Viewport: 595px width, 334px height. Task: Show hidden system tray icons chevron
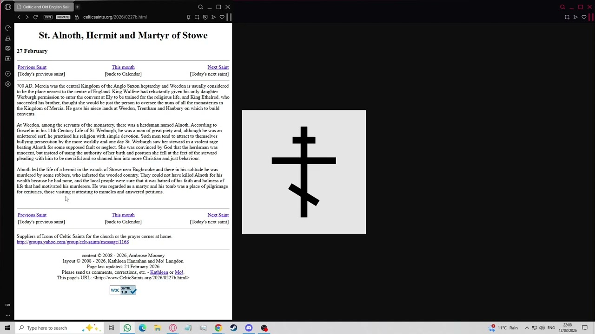[x=527, y=328]
